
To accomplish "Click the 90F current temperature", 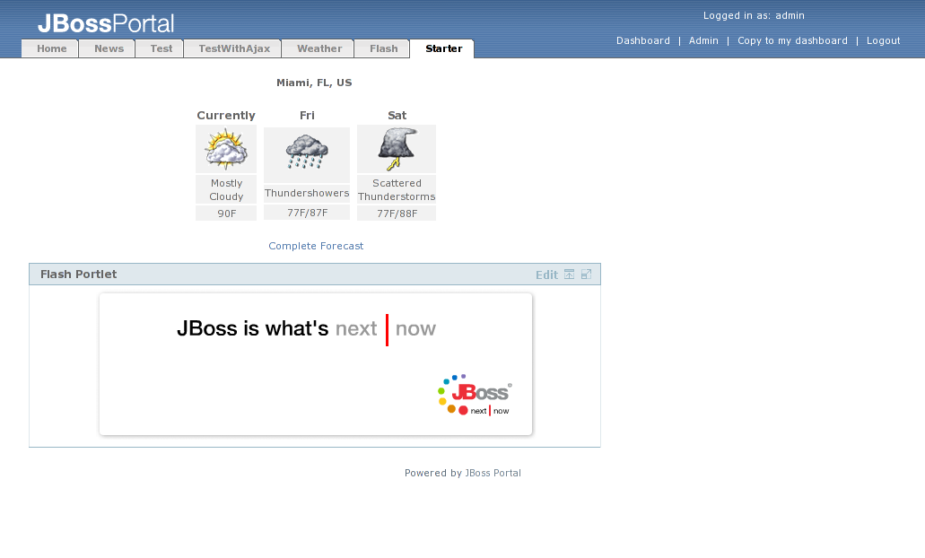I will click(226, 214).
